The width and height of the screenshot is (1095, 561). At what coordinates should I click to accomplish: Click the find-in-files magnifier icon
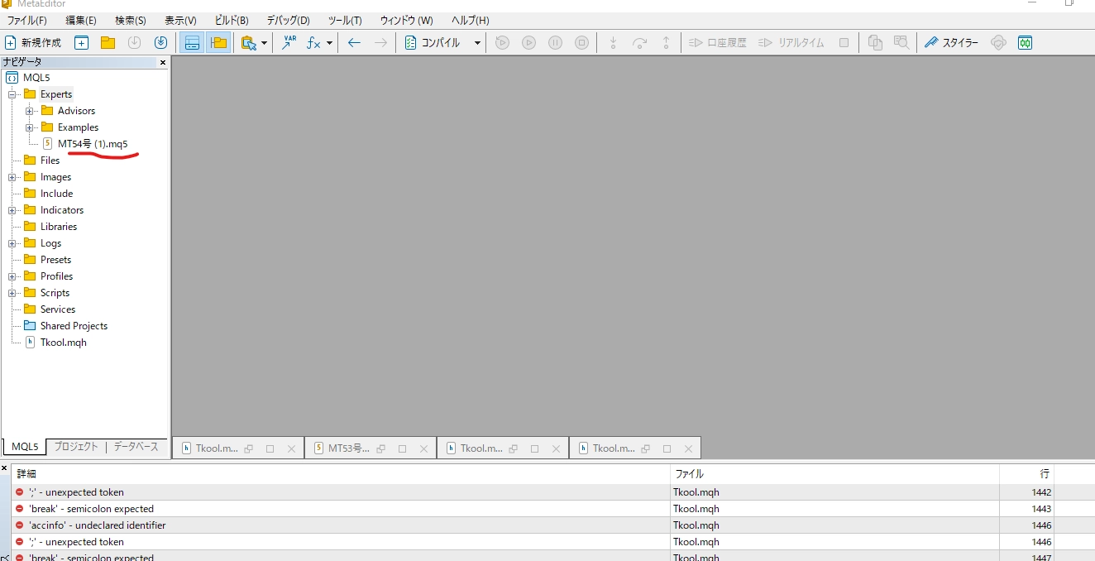901,43
